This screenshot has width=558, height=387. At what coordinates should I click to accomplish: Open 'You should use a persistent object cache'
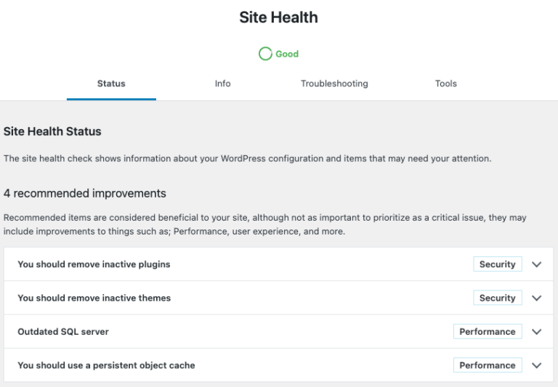click(279, 365)
